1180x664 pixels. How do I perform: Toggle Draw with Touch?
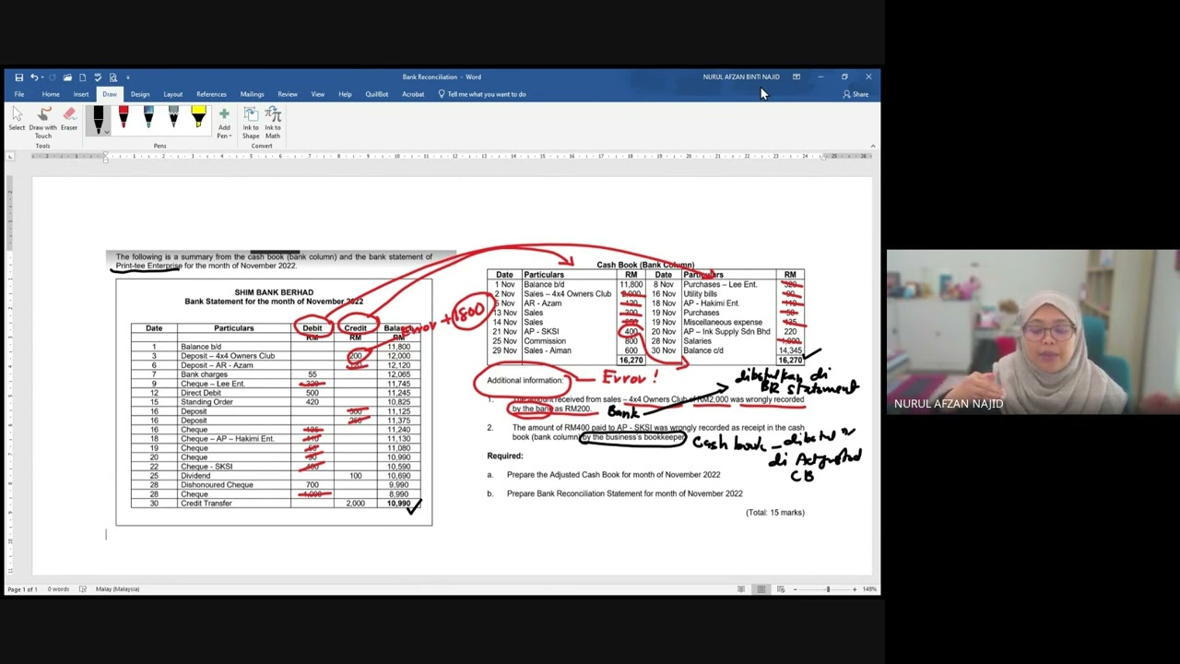pos(43,123)
